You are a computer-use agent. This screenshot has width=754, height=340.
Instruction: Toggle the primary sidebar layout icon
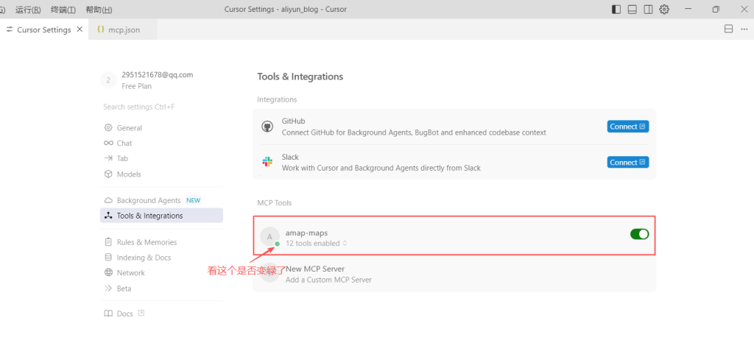point(616,10)
